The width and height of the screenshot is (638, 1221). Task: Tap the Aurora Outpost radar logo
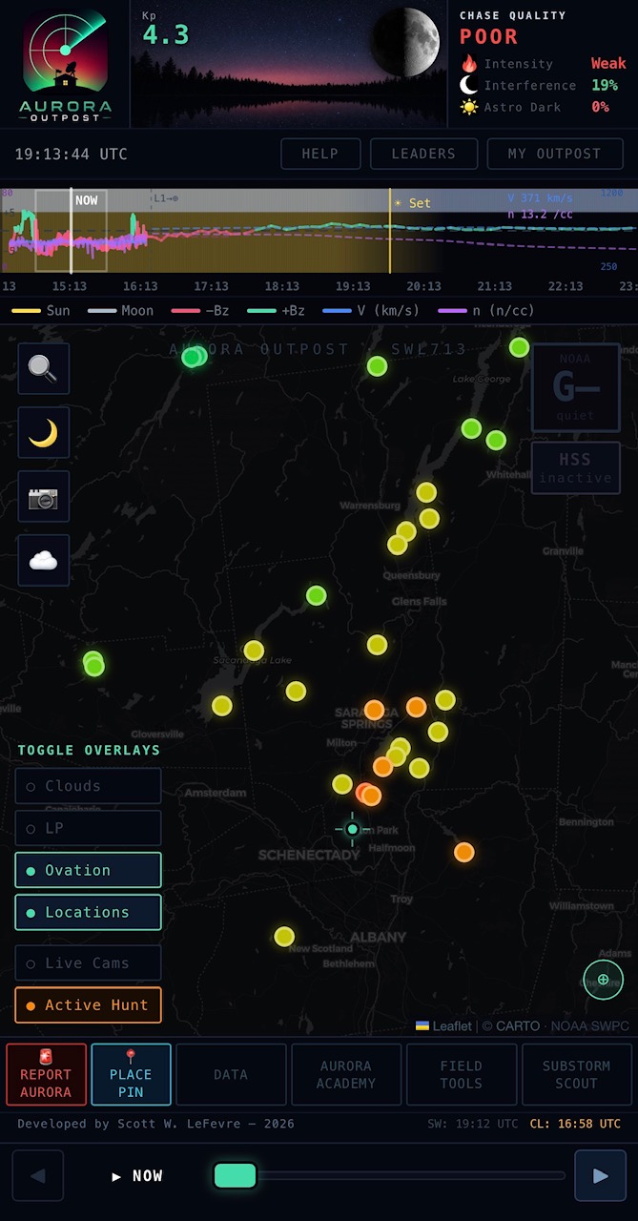(67, 63)
